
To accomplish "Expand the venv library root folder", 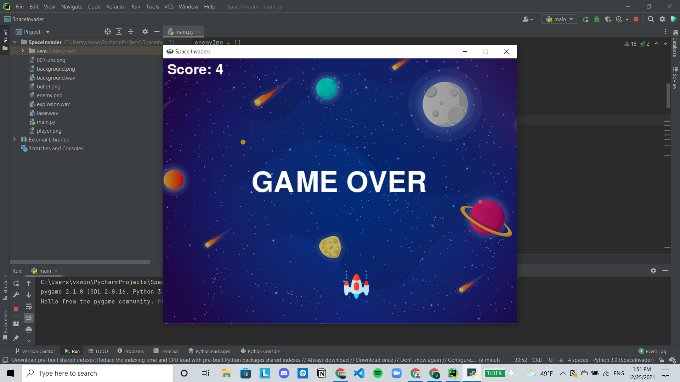I will 23,51.
